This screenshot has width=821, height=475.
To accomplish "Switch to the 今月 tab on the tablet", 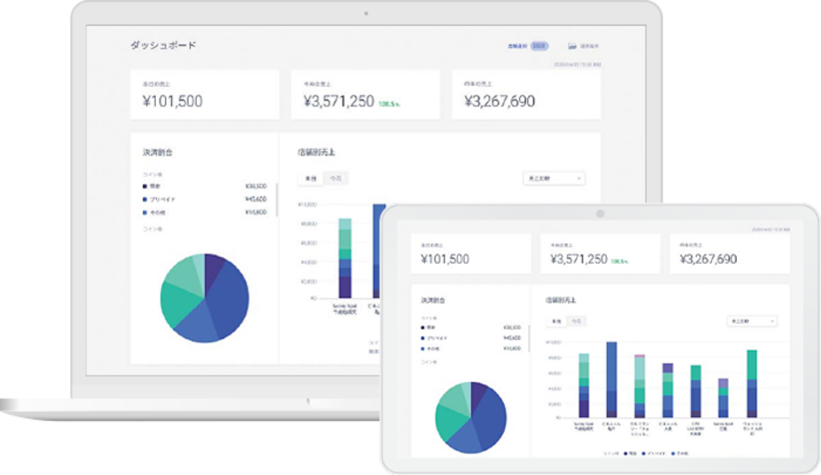I will (x=576, y=322).
